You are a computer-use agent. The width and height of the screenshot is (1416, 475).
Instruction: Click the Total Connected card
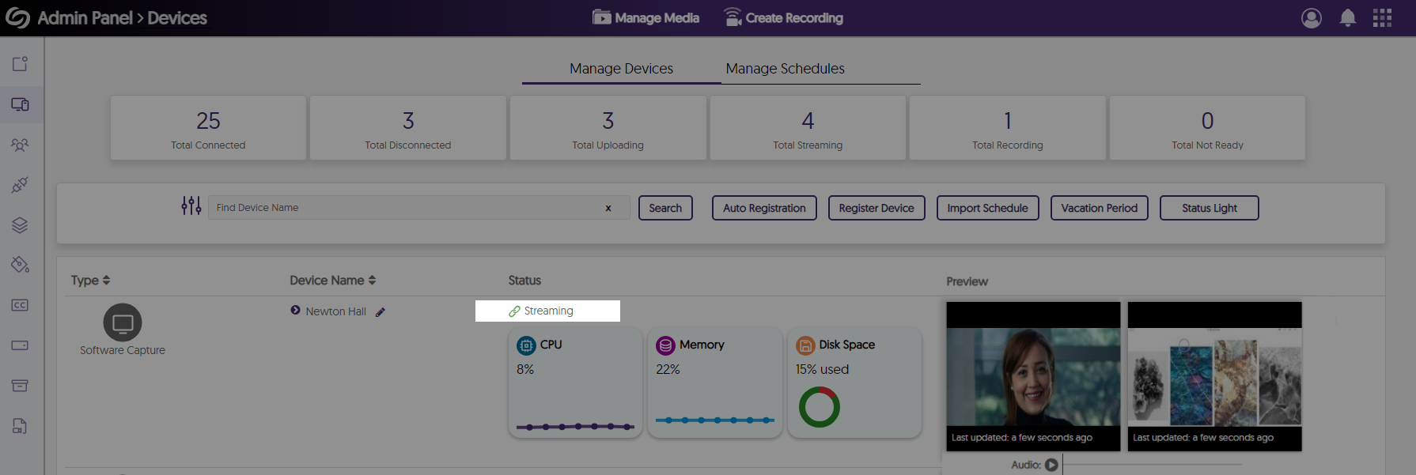208,128
